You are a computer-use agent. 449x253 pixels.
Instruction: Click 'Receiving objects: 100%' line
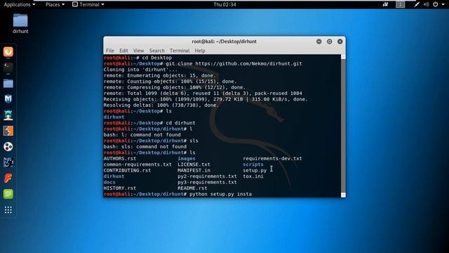206,99
